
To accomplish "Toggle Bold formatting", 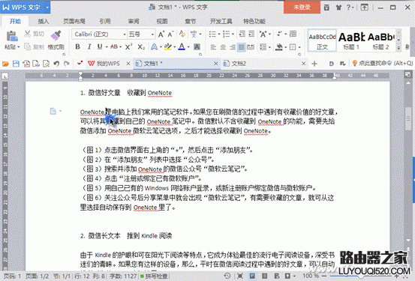I will click(x=77, y=47).
